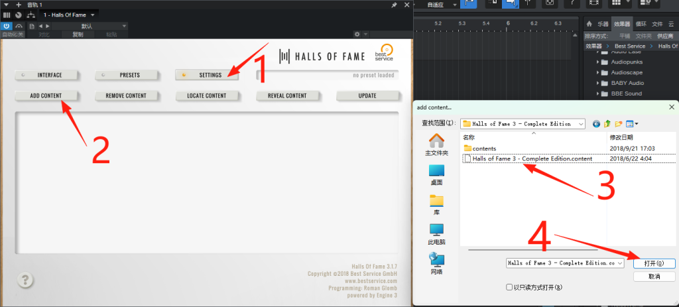Viewport: 679px width, 307px height.
Task: Click the 复制 copy button
Action: coord(78,34)
